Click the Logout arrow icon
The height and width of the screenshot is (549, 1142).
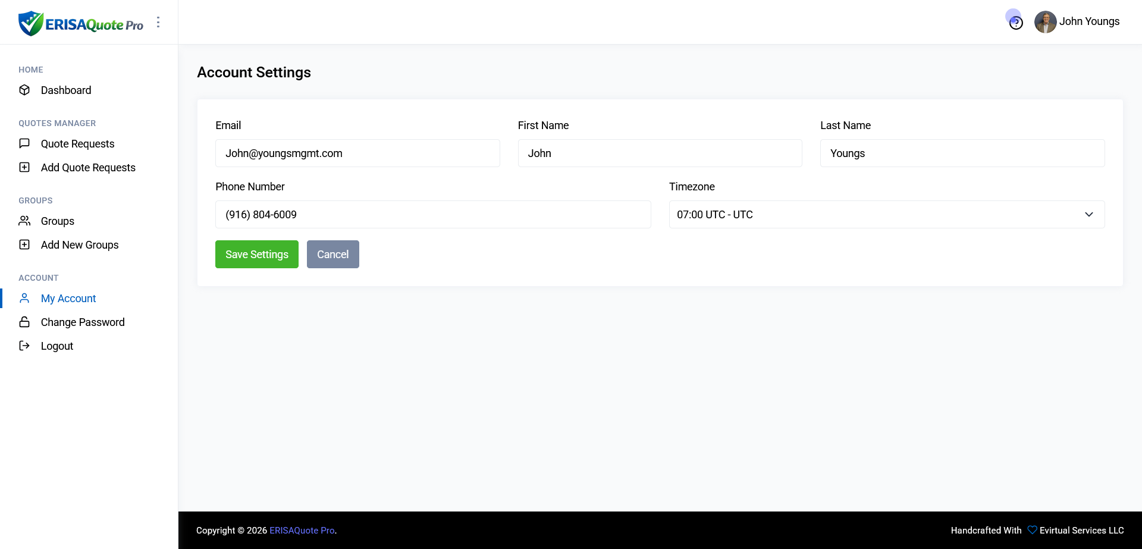24,346
